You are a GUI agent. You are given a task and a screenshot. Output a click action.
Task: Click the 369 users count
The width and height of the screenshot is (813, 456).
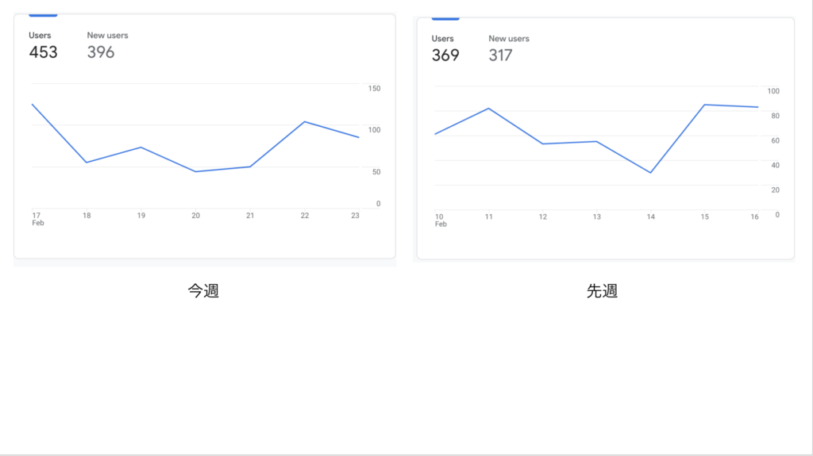click(x=445, y=56)
